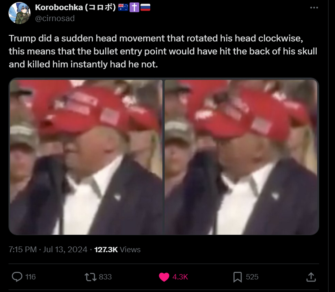This screenshot has height=292, width=335.
Task: Click the share upload icon
Action: click(x=311, y=277)
